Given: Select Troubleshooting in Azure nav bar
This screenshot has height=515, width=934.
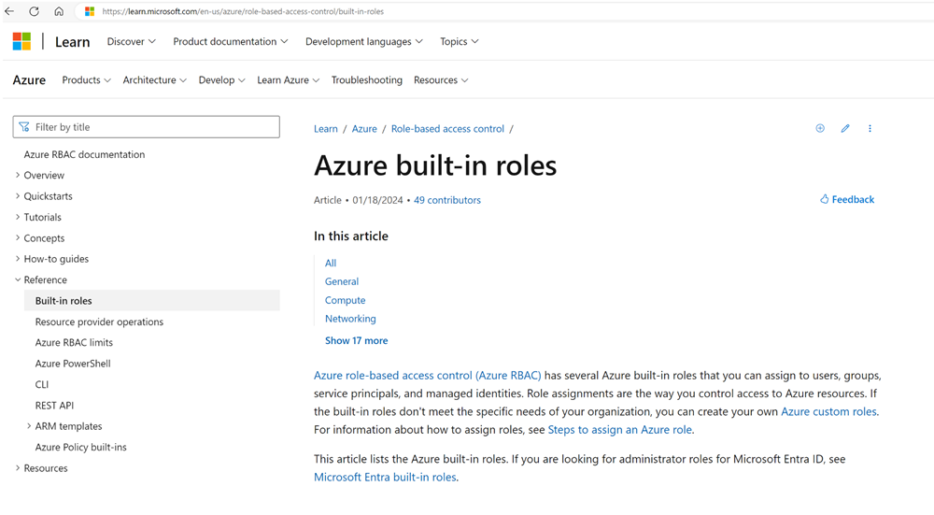Looking at the screenshot, I should 366,80.
